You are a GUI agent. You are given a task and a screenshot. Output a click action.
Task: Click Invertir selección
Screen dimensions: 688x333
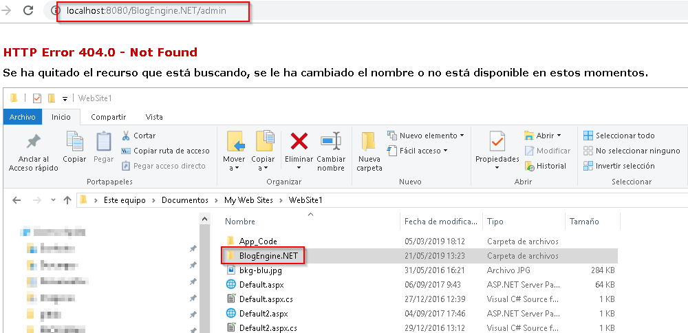pyautogui.click(x=619, y=166)
